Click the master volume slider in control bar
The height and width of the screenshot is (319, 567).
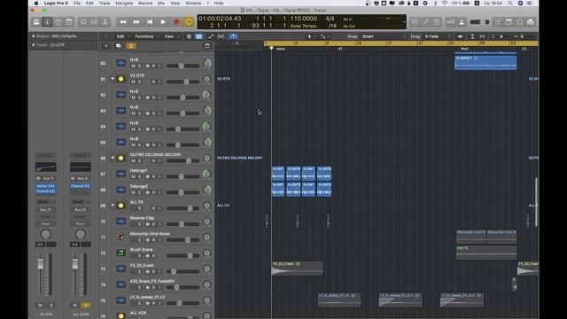point(479,22)
